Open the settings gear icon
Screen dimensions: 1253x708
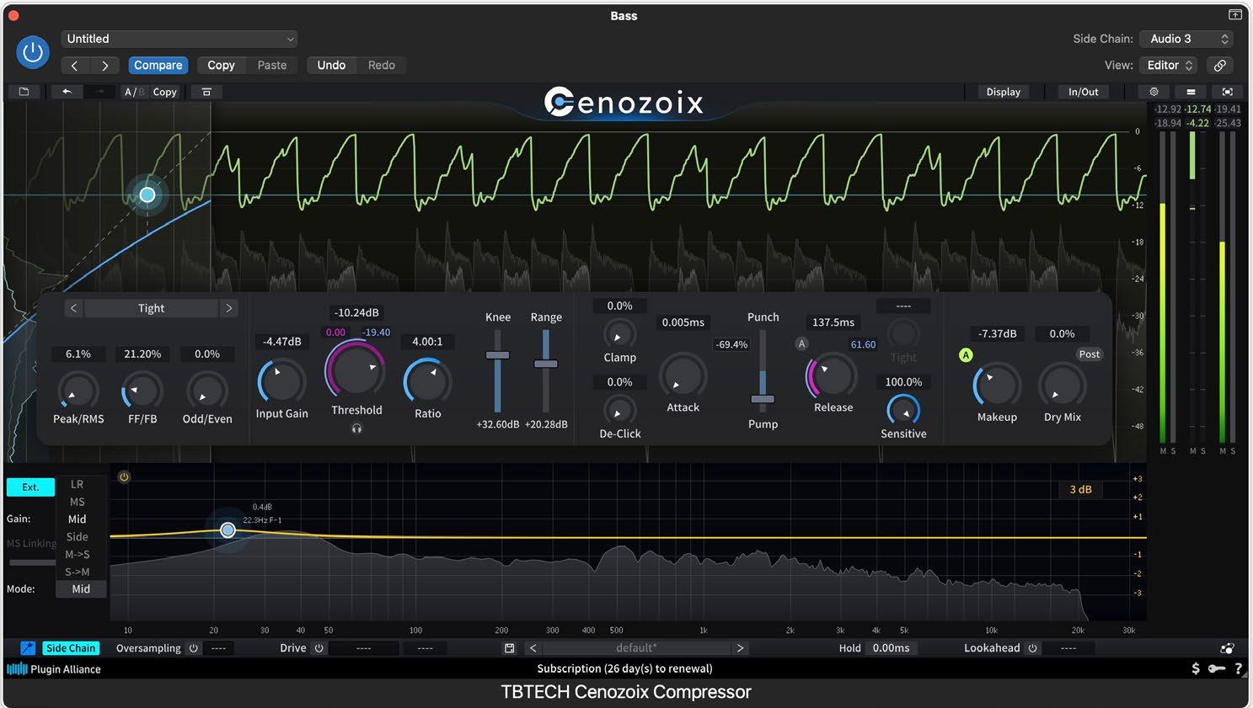click(1154, 92)
